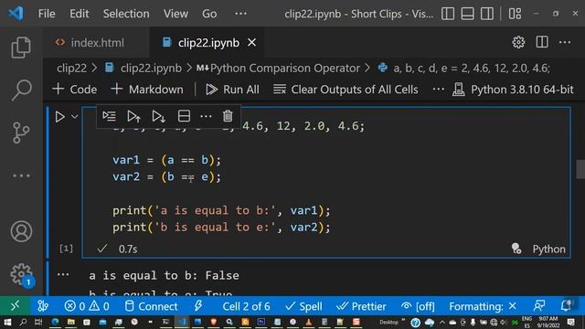Viewport: 585px width, 329px height.
Task: Click code line var1 = (a == b);
Action: (166, 160)
